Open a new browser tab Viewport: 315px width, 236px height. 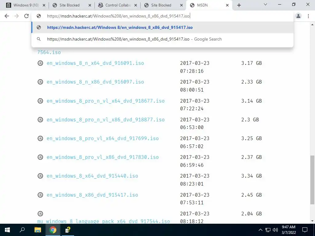(x=239, y=5)
